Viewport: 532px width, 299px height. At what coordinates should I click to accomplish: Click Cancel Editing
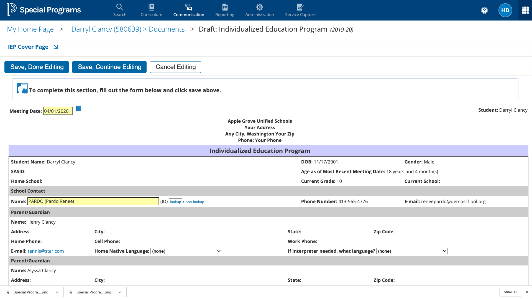click(175, 67)
